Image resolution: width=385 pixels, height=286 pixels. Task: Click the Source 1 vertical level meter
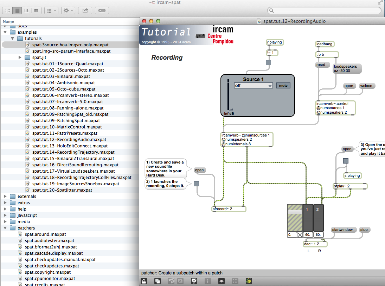click(x=228, y=95)
